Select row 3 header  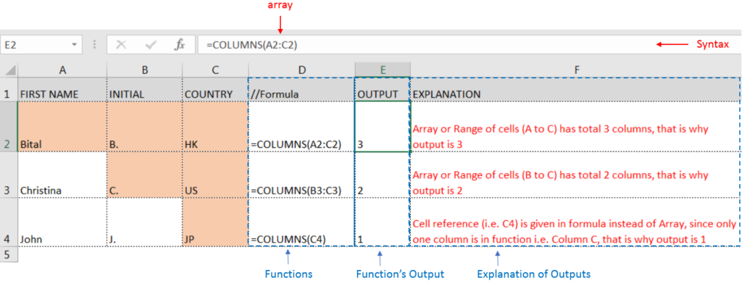9,175
